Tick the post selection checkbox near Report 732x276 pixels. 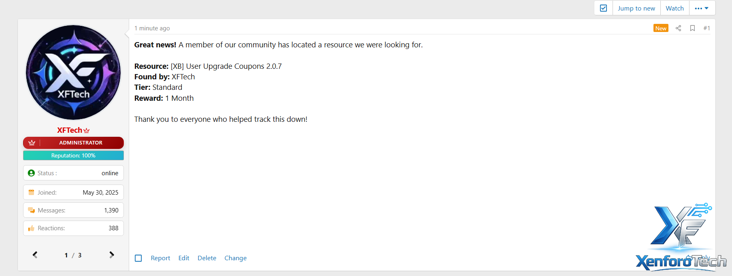(x=138, y=258)
